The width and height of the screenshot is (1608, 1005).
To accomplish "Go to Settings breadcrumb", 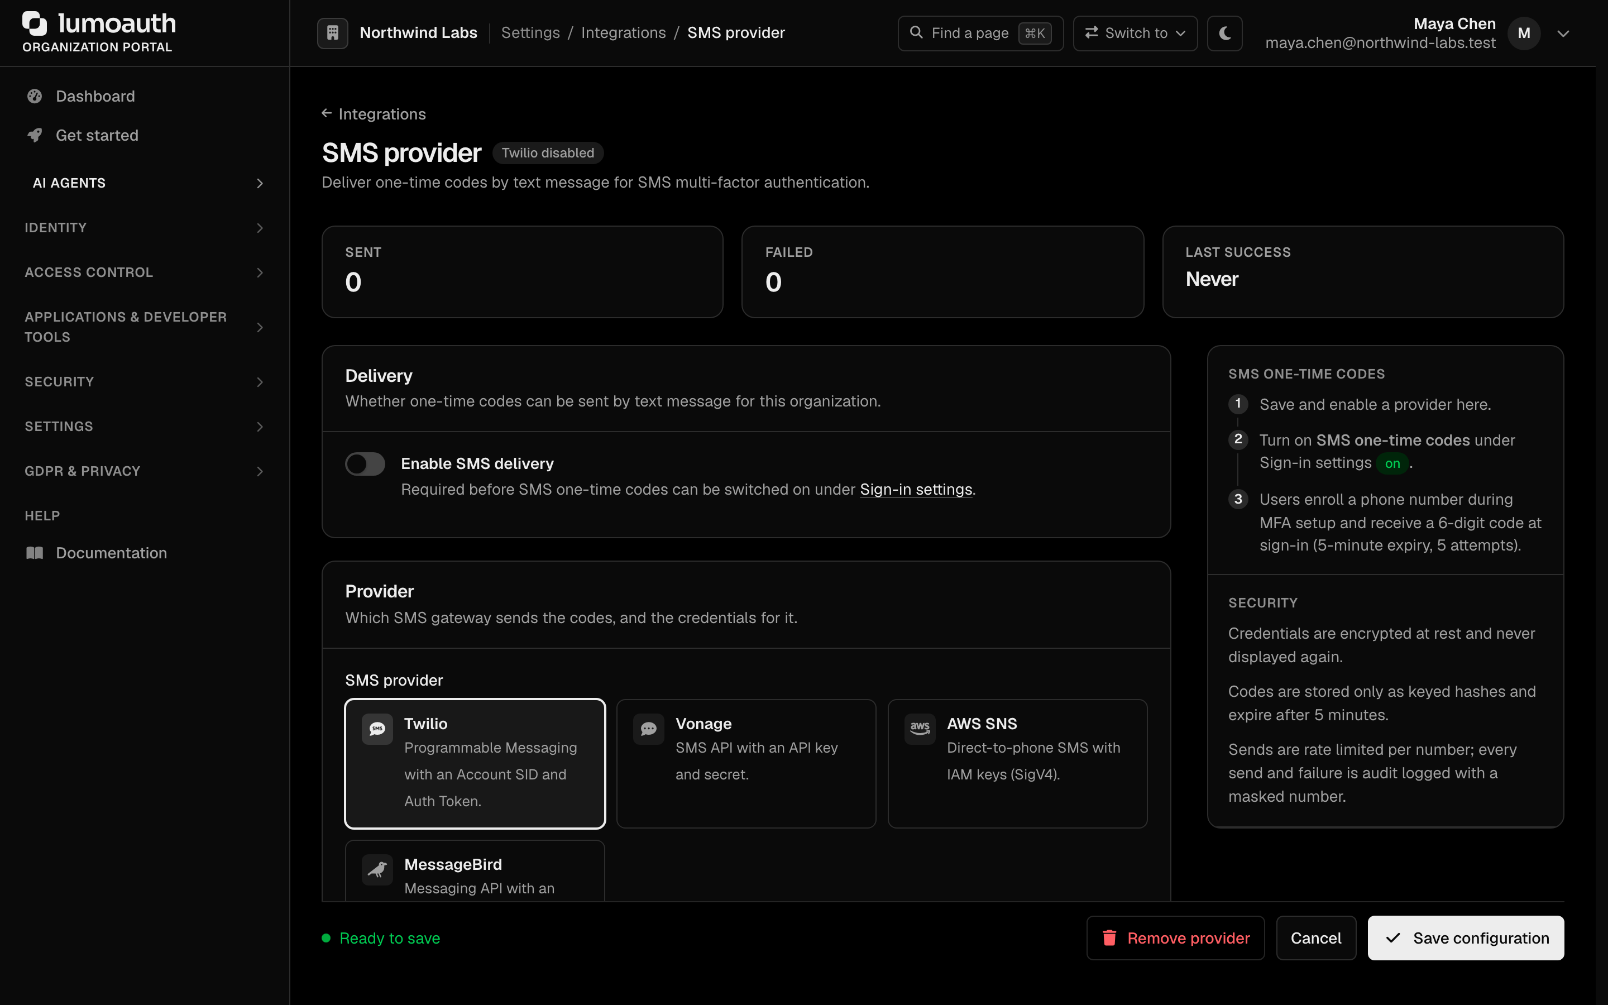I will coord(530,32).
